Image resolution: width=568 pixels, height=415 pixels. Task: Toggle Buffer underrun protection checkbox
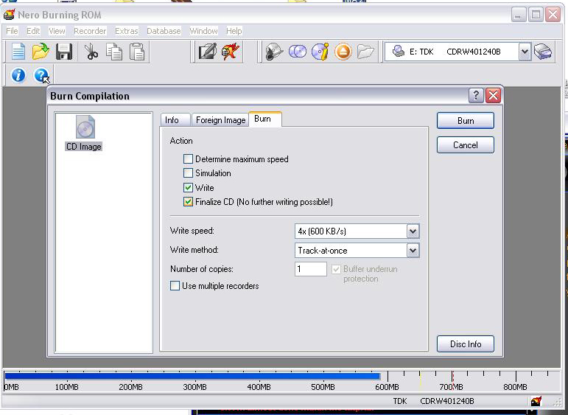point(336,269)
